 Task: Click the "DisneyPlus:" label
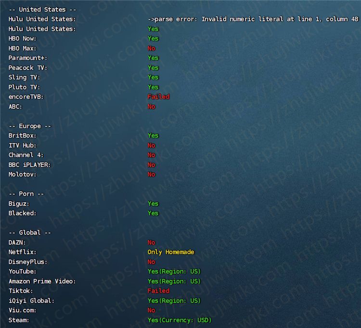click(28, 262)
